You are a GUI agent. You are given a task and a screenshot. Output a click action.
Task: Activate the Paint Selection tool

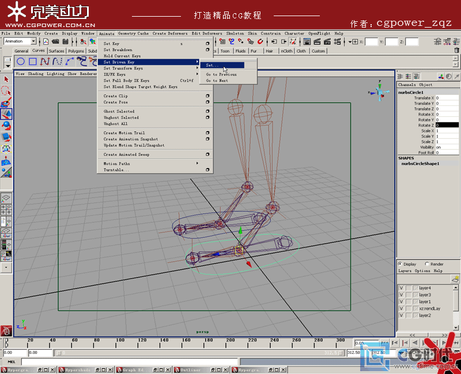coord(6,102)
